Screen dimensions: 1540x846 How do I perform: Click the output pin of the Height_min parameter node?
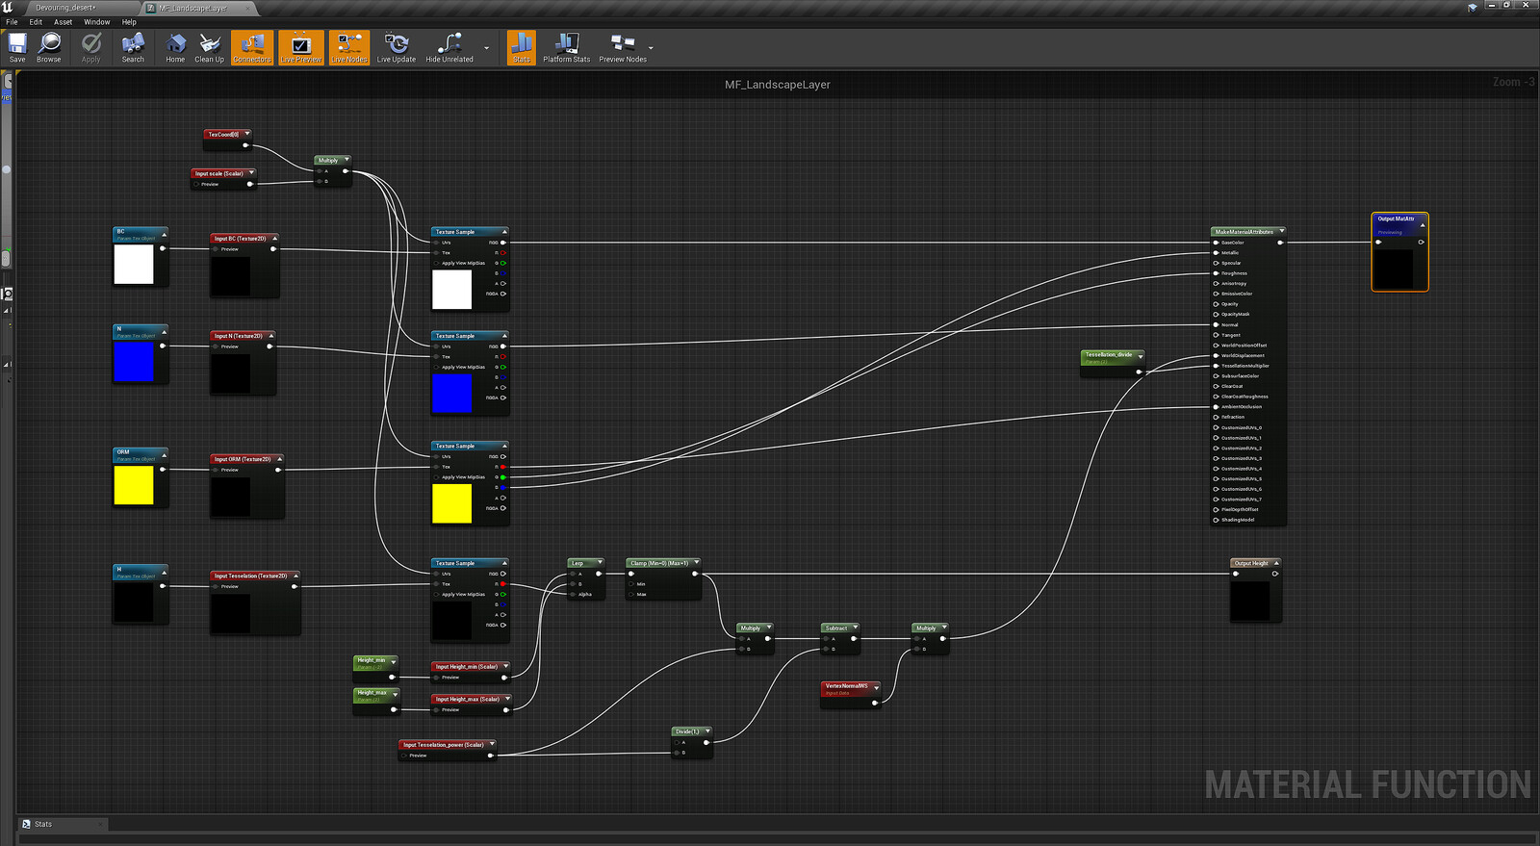[393, 677]
